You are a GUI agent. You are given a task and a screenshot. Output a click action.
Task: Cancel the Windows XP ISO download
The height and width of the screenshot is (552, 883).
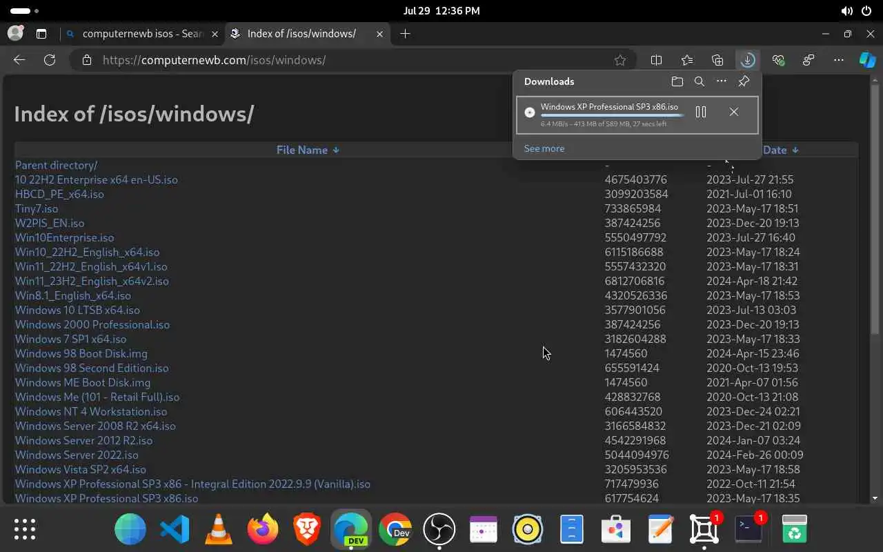click(x=734, y=112)
